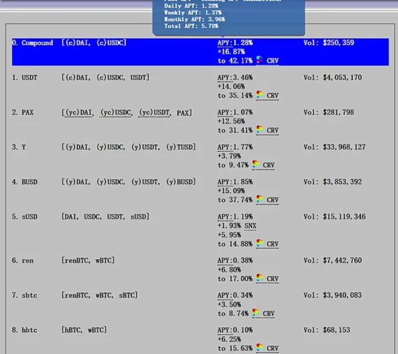398x354 pixels.
Task: Open the ren pool entry
Action: click(200, 270)
